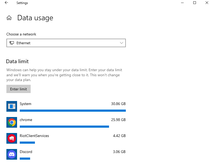The image size is (209, 165).
Task: Click the RiotClientServices app icon
Action: click(x=12, y=138)
